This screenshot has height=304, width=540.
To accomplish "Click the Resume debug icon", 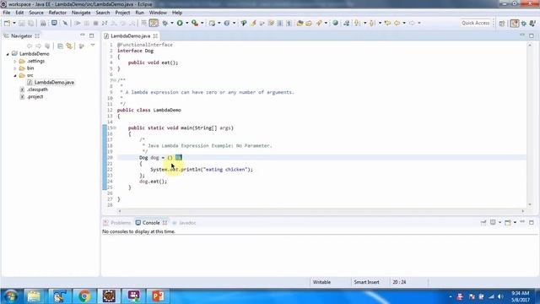I will 78,23.
